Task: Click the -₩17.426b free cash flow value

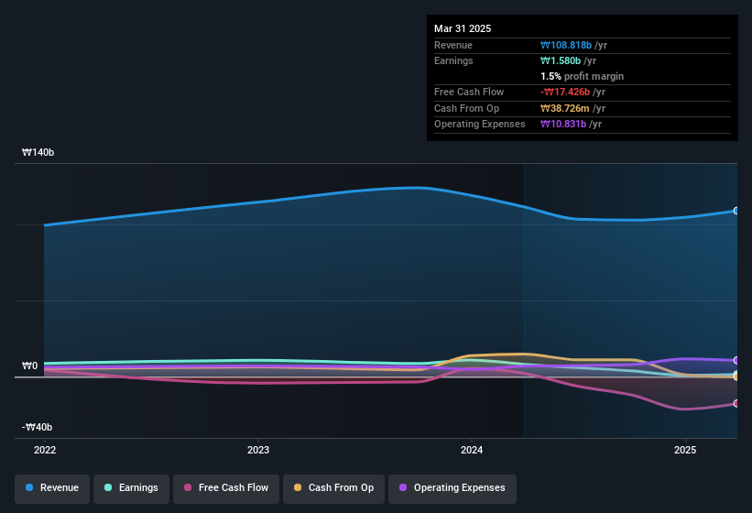Action: 565,92
